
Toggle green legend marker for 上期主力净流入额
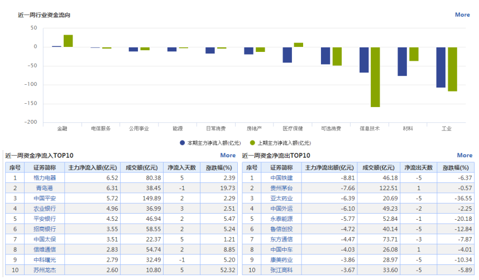pyautogui.click(x=252, y=143)
